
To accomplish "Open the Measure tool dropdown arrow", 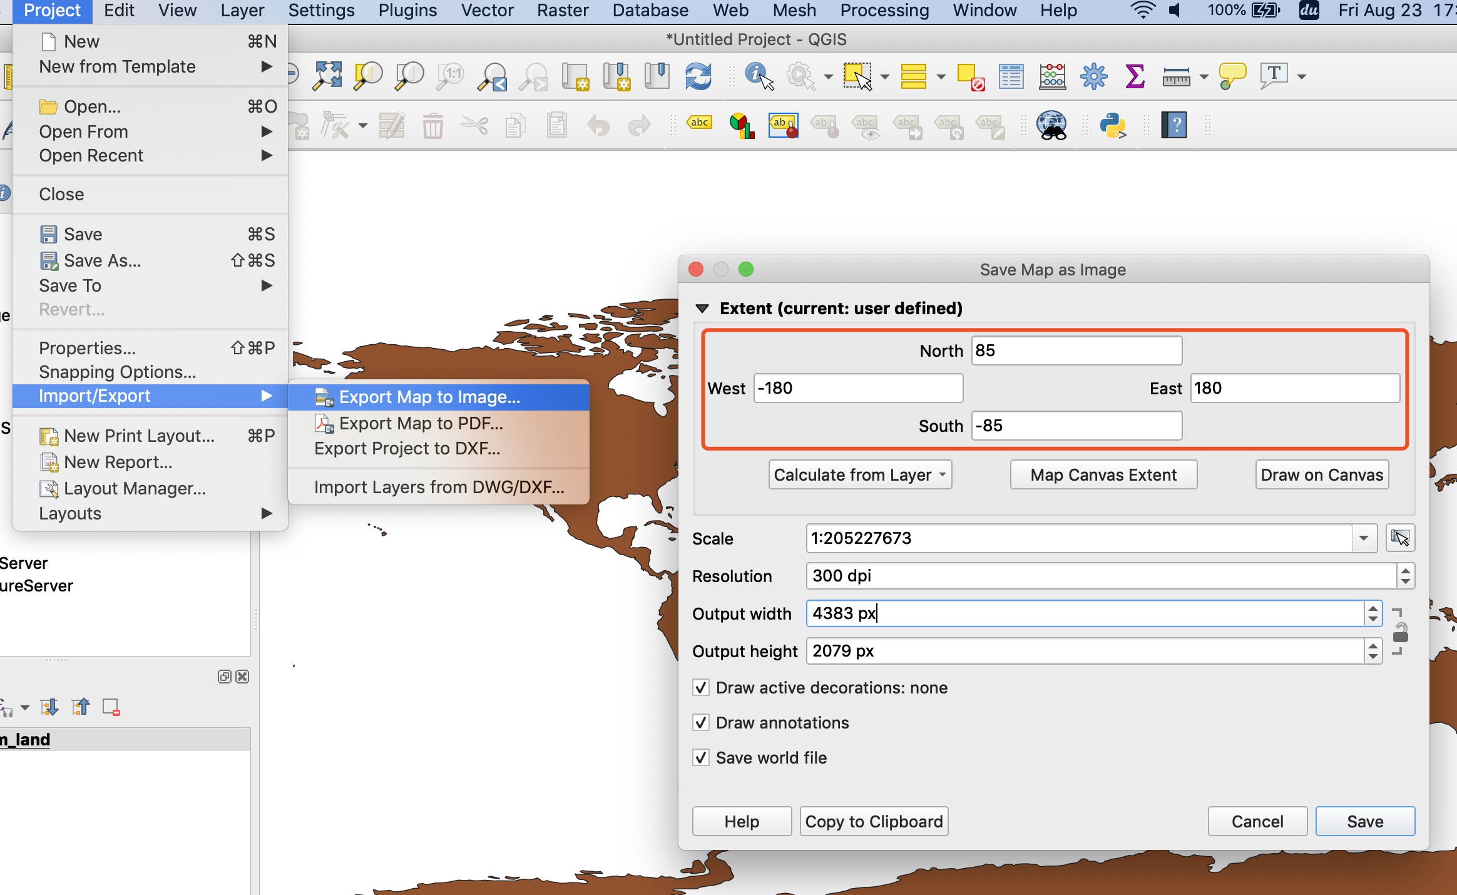I will pyautogui.click(x=1204, y=77).
